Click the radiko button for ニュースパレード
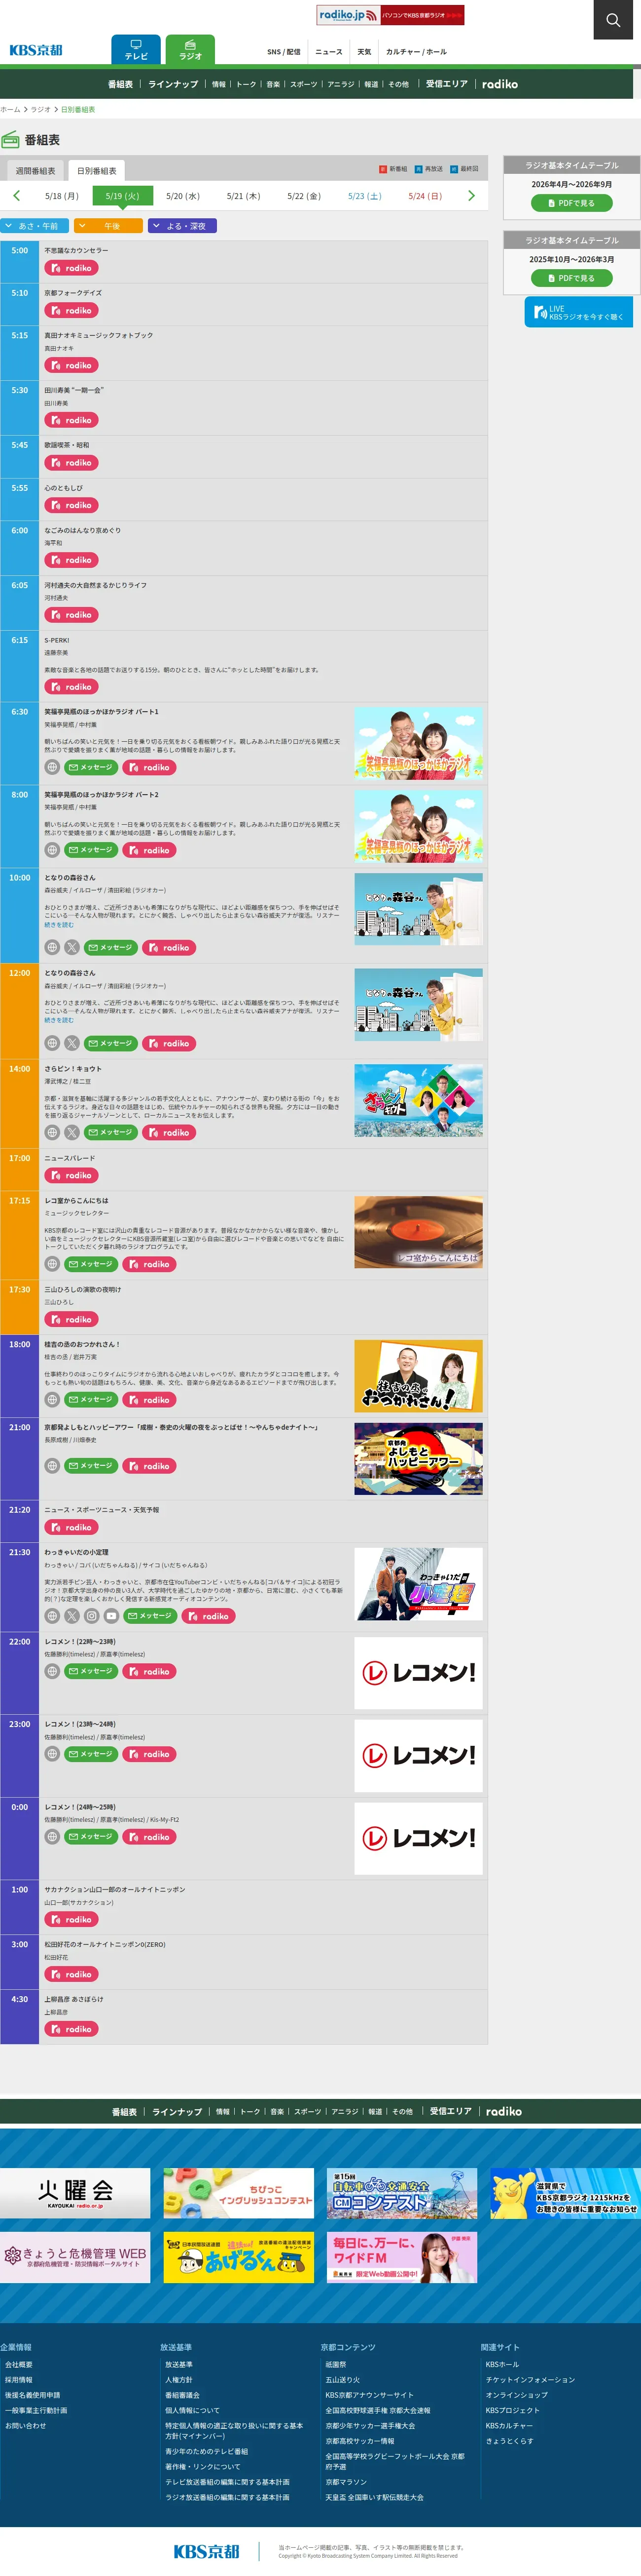Image resolution: width=641 pixels, height=2576 pixels. (x=71, y=1175)
